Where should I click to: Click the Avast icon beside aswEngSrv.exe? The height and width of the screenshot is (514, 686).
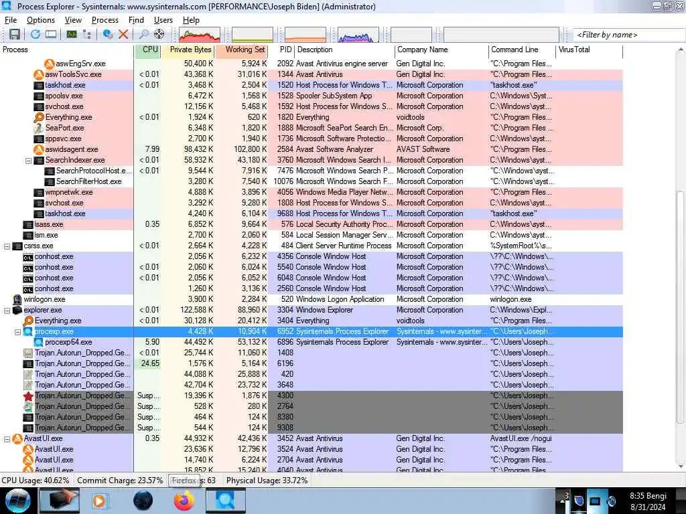[50, 64]
